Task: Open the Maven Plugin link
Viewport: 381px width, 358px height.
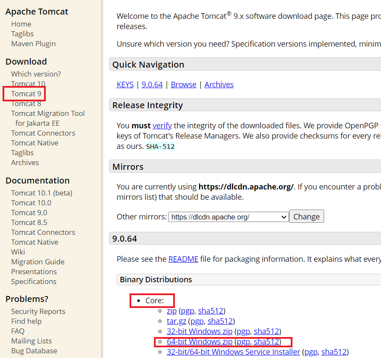Action: click(33, 44)
